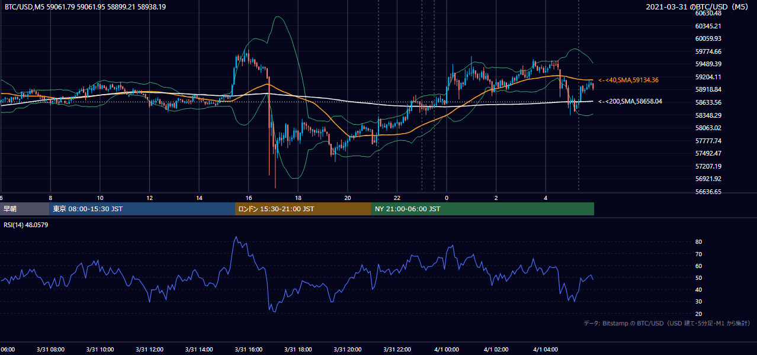This screenshot has height=355, width=757.
Task: Click the Bitstamp data source note
Action: [x=667, y=324]
